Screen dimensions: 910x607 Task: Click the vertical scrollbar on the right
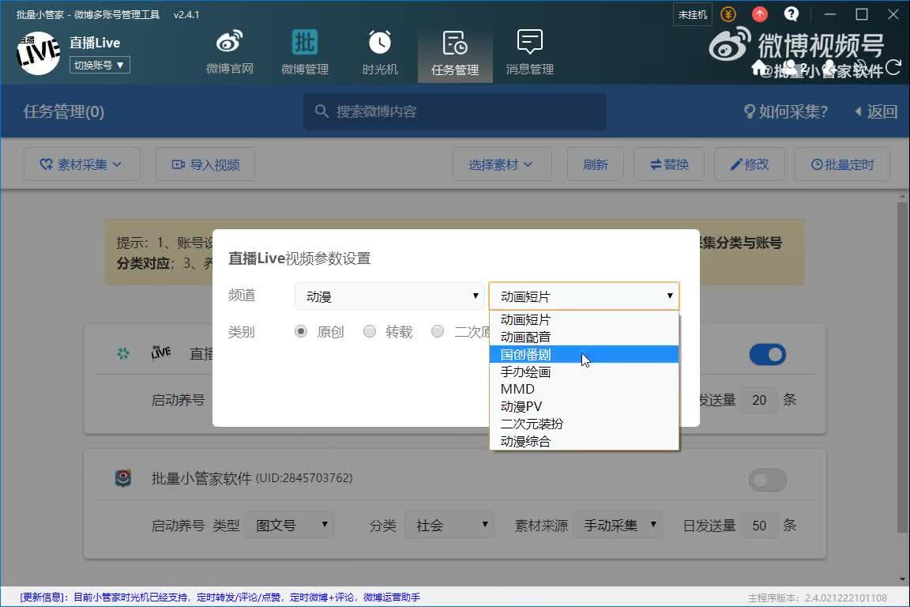902,366
